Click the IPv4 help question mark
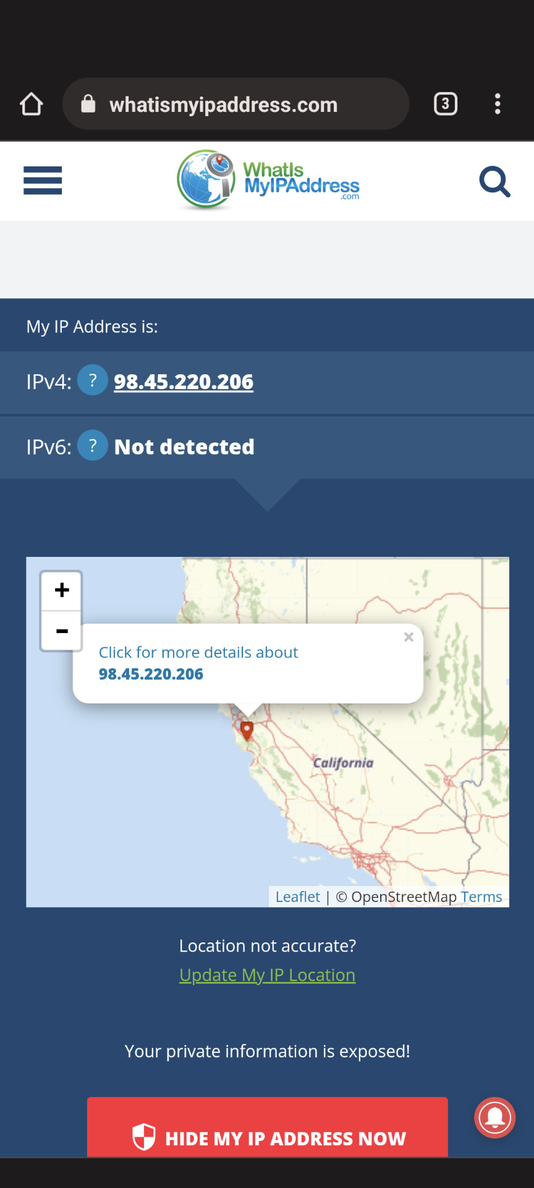 pyautogui.click(x=93, y=381)
